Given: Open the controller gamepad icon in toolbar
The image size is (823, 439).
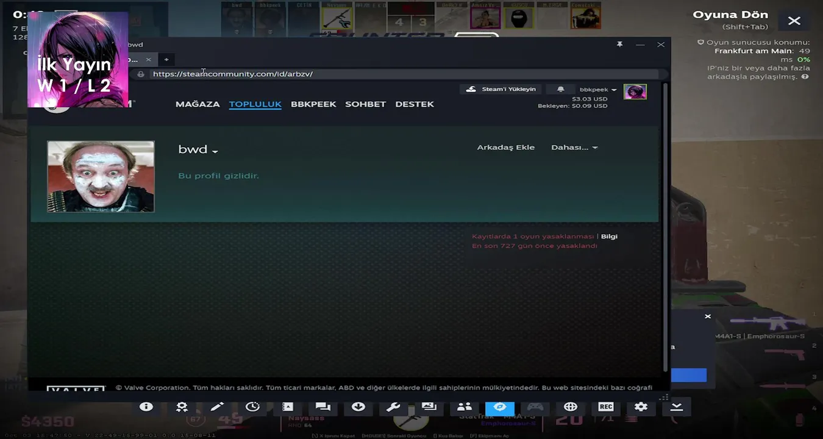Looking at the screenshot, I should (535, 407).
